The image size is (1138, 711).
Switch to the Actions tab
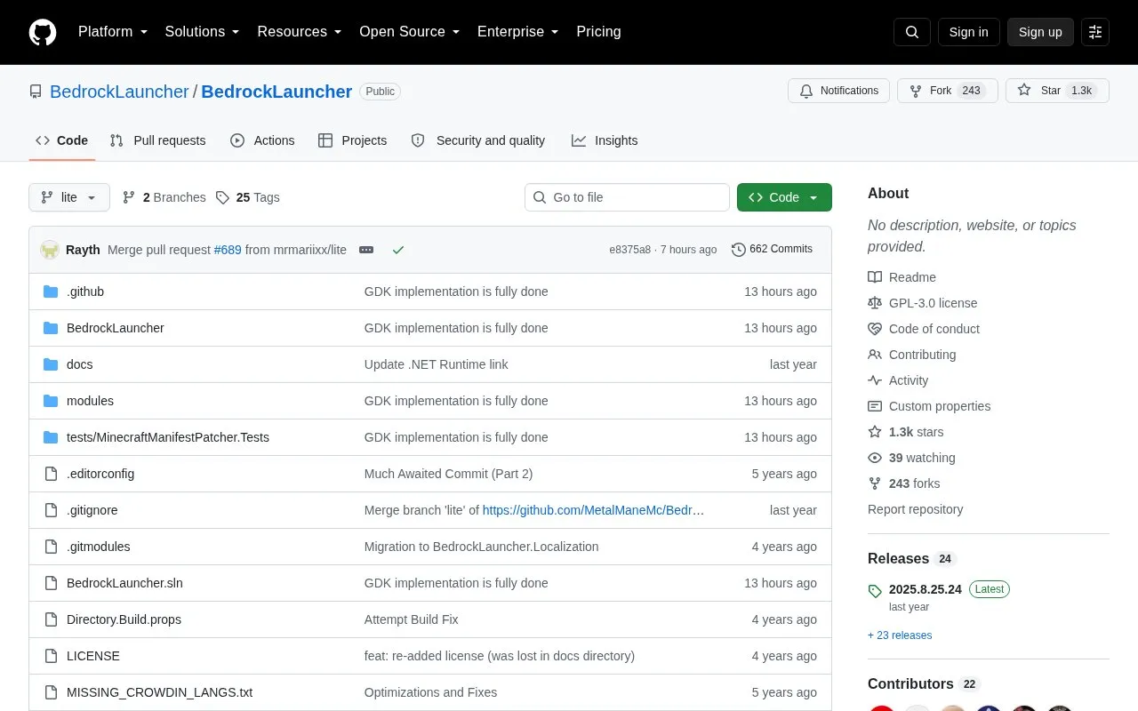tap(262, 140)
